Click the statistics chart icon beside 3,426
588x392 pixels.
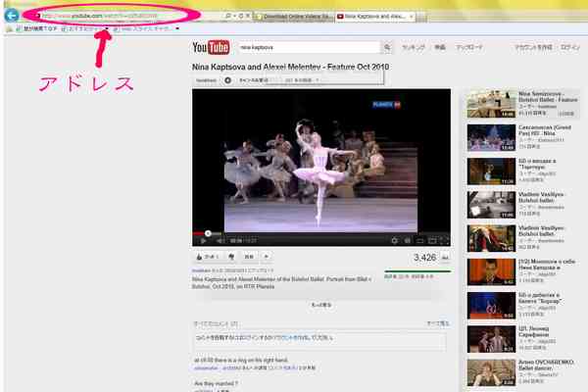445,258
